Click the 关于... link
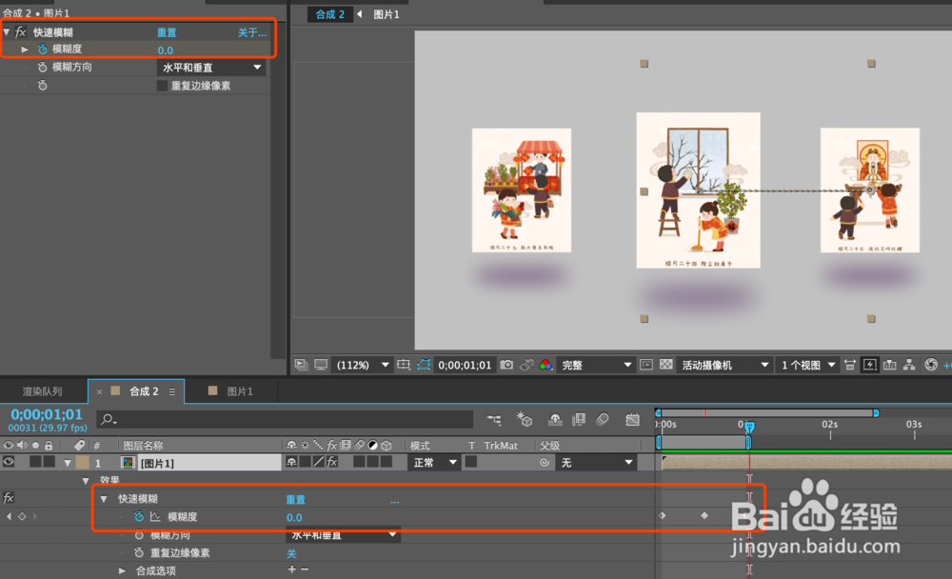The image size is (952, 579). (252, 32)
